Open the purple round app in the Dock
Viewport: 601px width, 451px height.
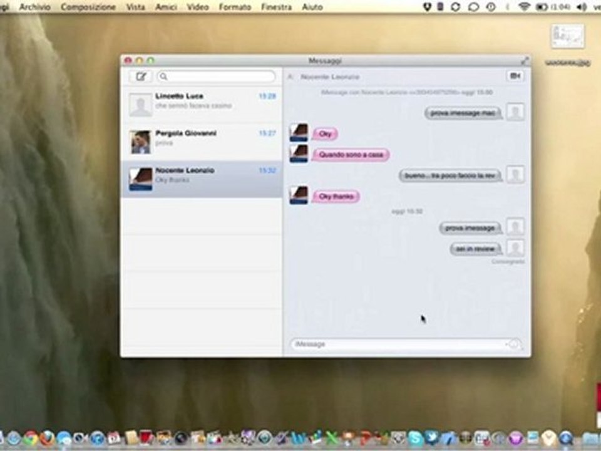(x=515, y=438)
